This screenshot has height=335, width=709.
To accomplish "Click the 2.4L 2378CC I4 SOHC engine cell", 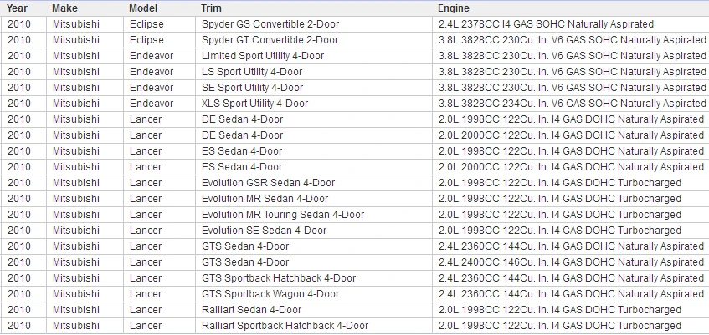I will tap(571, 24).
